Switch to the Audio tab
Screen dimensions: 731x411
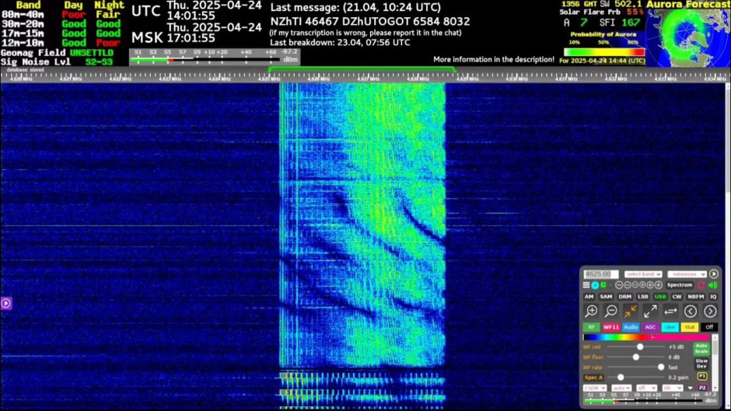[631, 327]
